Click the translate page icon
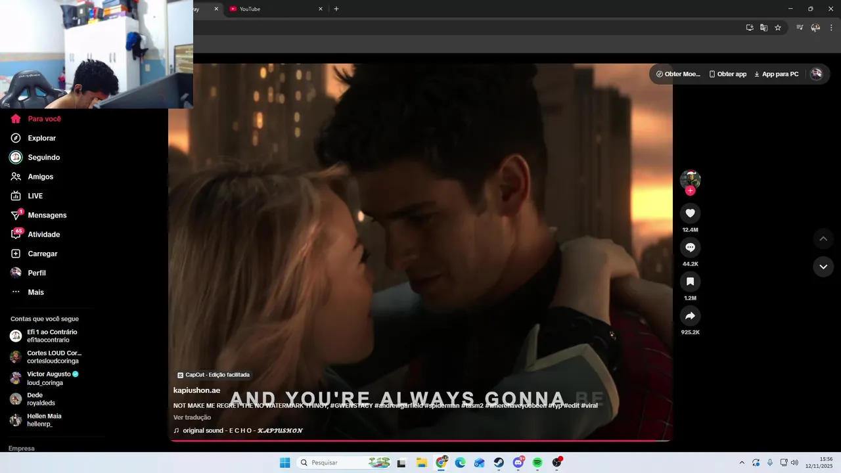 (763, 28)
